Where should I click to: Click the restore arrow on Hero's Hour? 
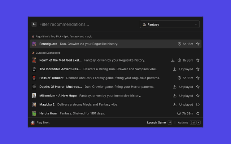[x=198, y=113]
